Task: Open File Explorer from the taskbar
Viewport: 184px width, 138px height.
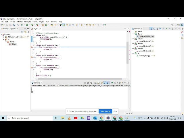Action: 63,118
